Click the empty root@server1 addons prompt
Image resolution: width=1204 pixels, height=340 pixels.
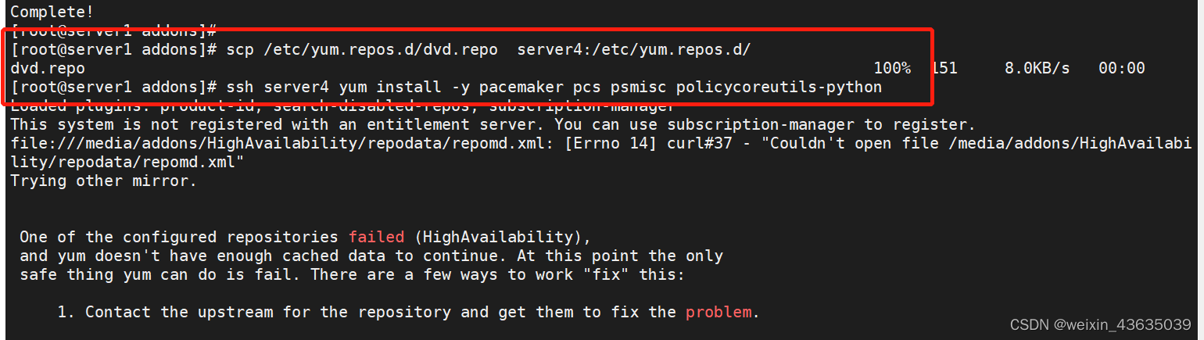114,31
